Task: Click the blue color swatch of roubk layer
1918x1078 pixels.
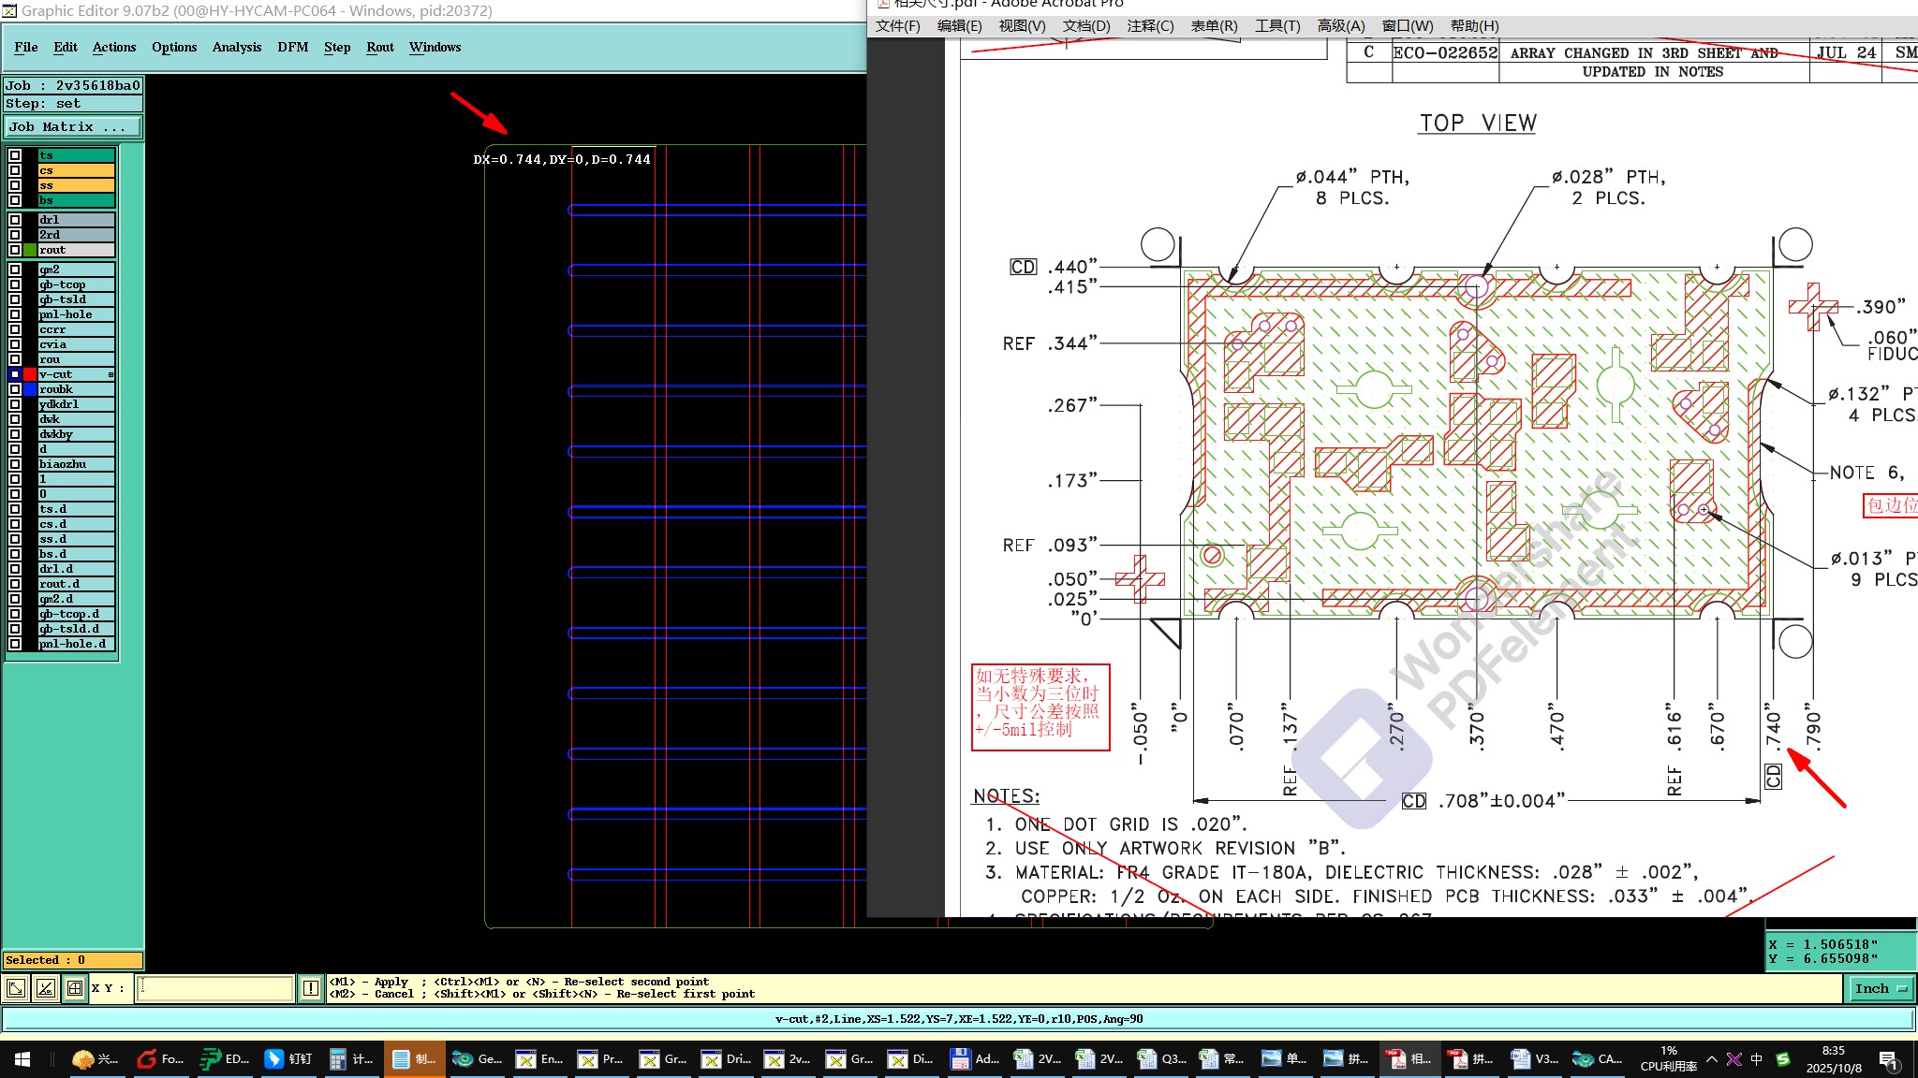Action: (30, 389)
